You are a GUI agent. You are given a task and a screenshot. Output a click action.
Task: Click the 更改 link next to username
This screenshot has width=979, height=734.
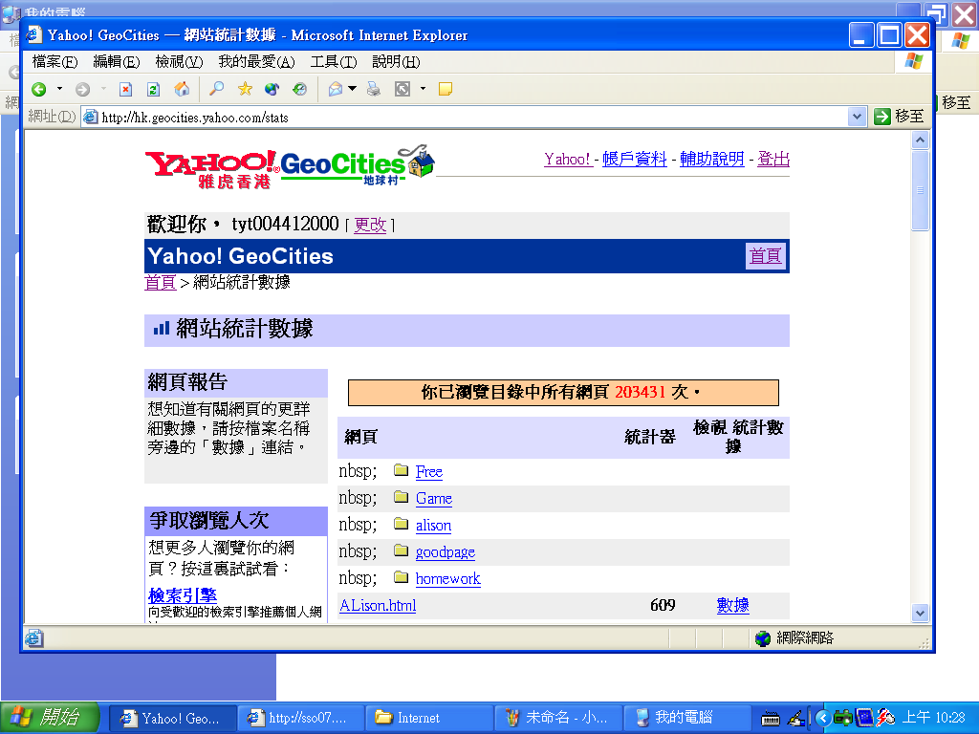370,225
